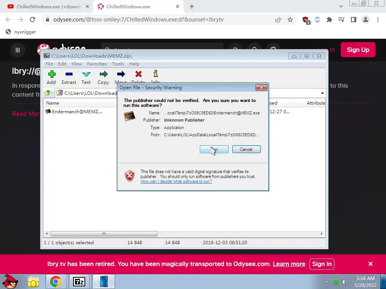Open the Edit menu in 7-Zip
Screen dimensions: 386x289
62,64
